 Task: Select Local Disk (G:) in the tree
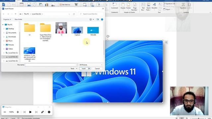[13, 61]
